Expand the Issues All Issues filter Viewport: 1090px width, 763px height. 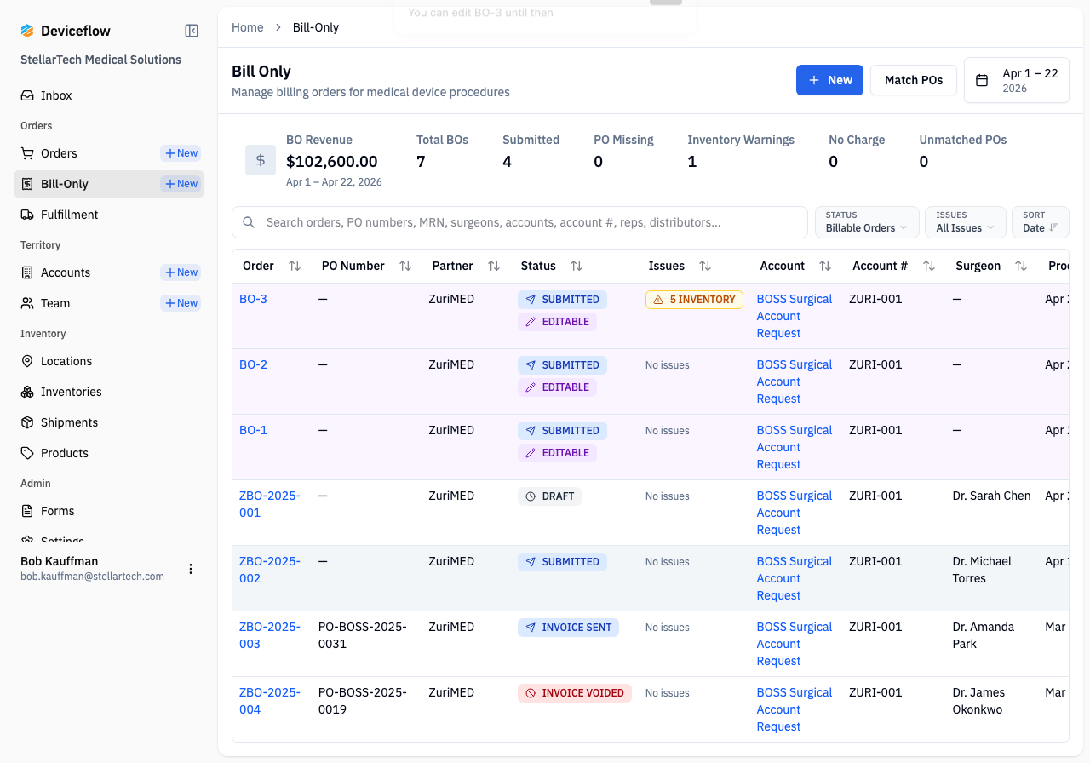966,222
